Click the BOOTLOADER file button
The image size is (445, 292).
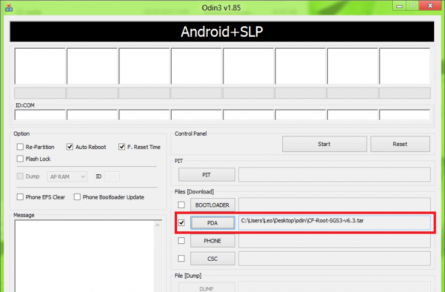213,205
